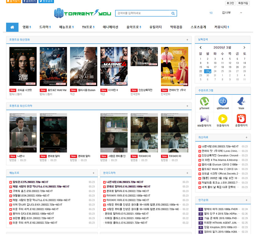Open The Marine 4 movie poster

click(114, 66)
